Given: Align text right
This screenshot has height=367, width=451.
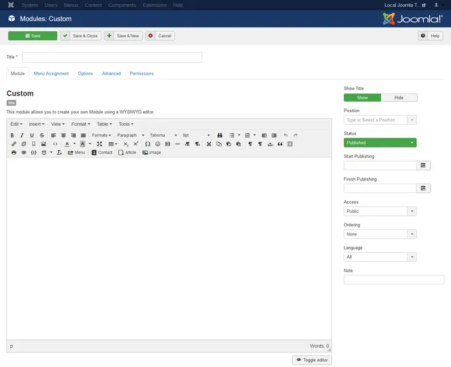Looking at the screenshot, I should 73,135.
